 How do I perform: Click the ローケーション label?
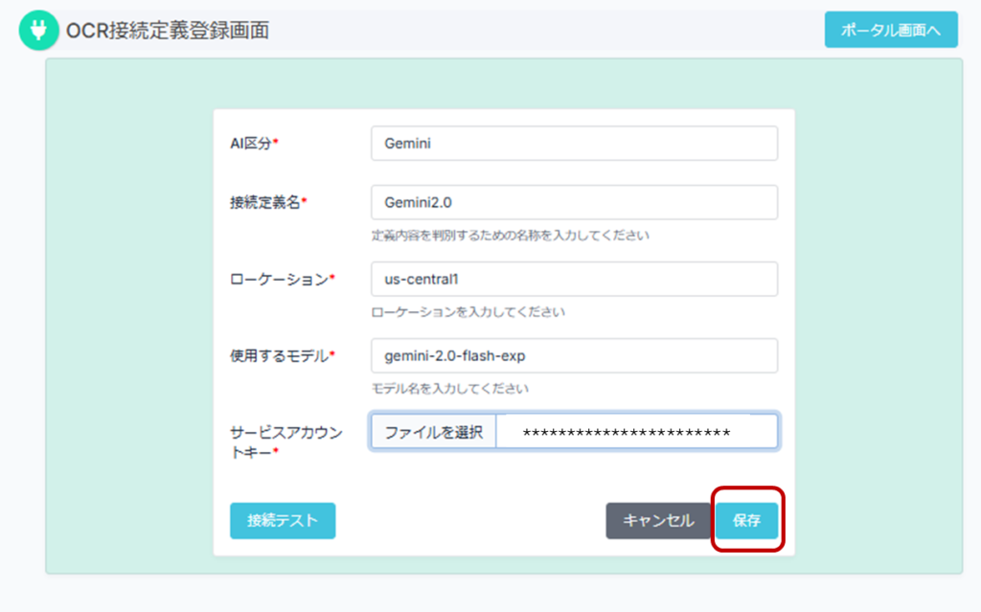coord(283,279)
